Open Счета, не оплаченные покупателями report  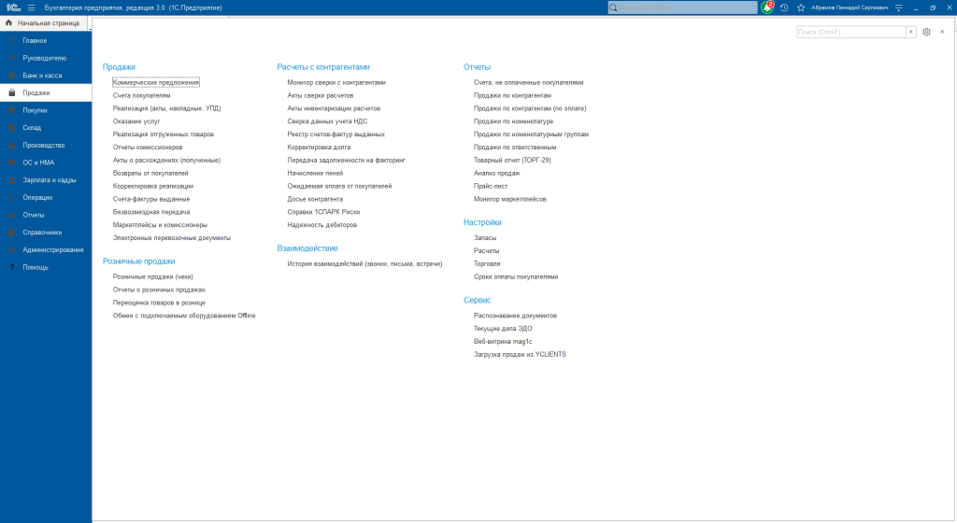[x=529, y=82]
